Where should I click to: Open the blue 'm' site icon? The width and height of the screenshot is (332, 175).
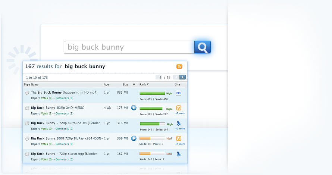(178, 93)
